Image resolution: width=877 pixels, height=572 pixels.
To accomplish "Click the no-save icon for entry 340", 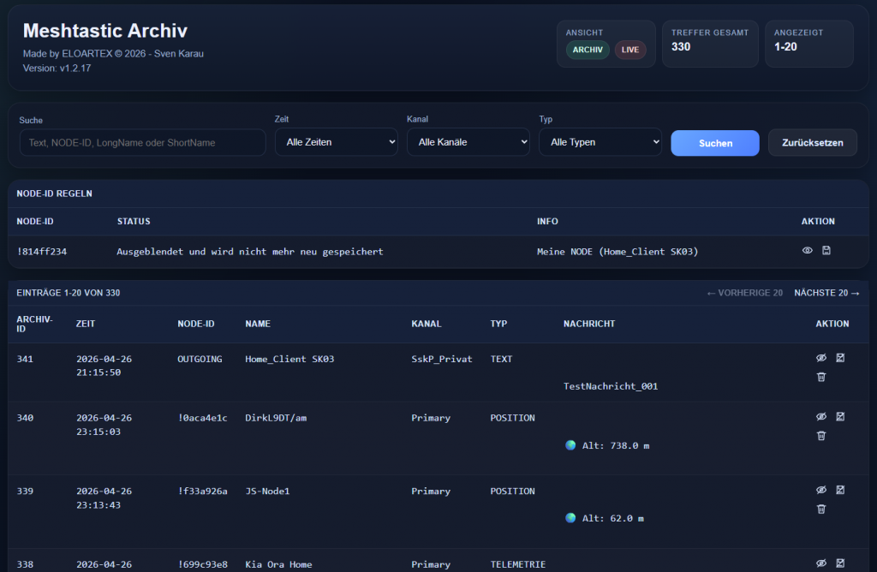I will point(840,417).
